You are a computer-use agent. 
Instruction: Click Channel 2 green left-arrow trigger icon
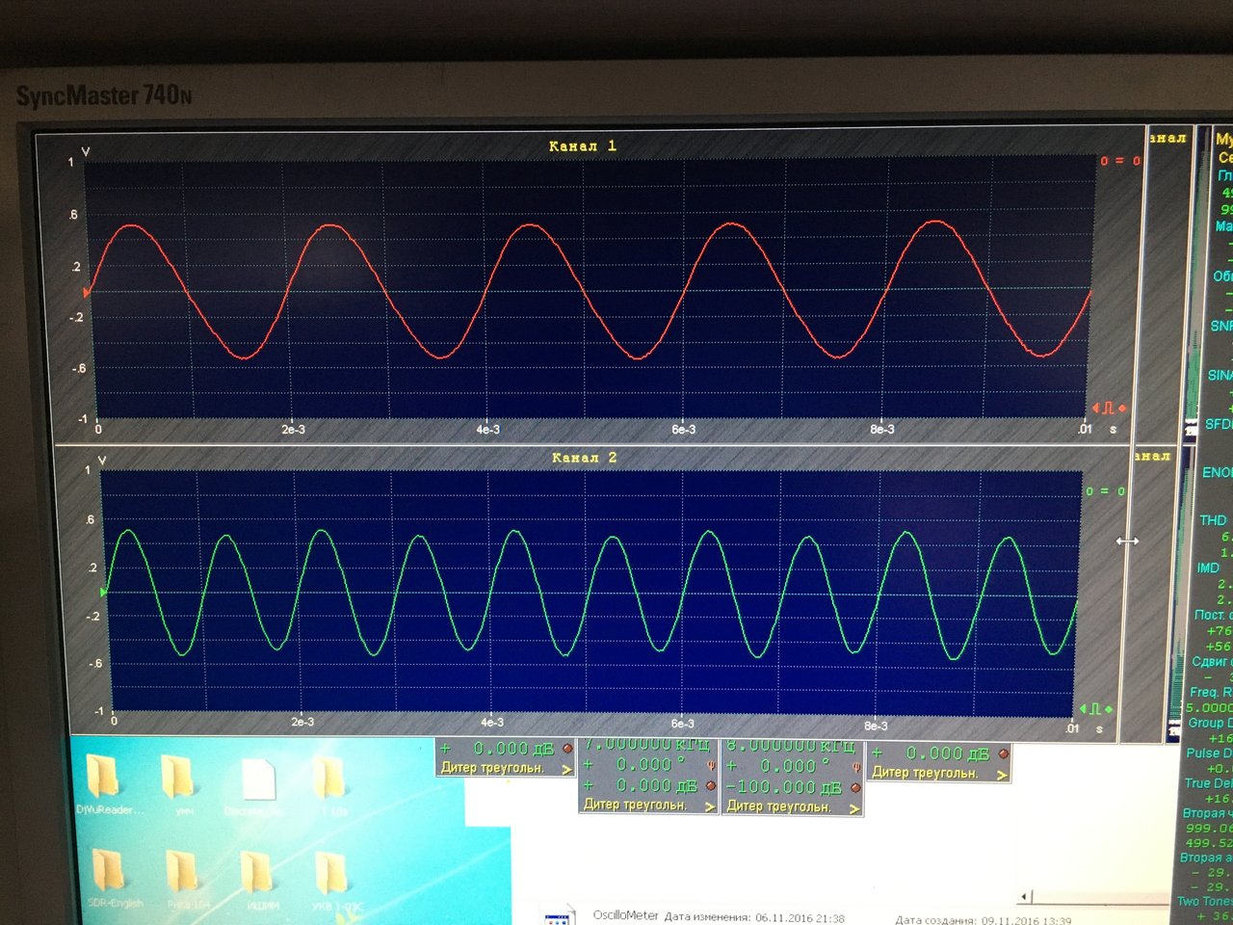[1083, 709]
